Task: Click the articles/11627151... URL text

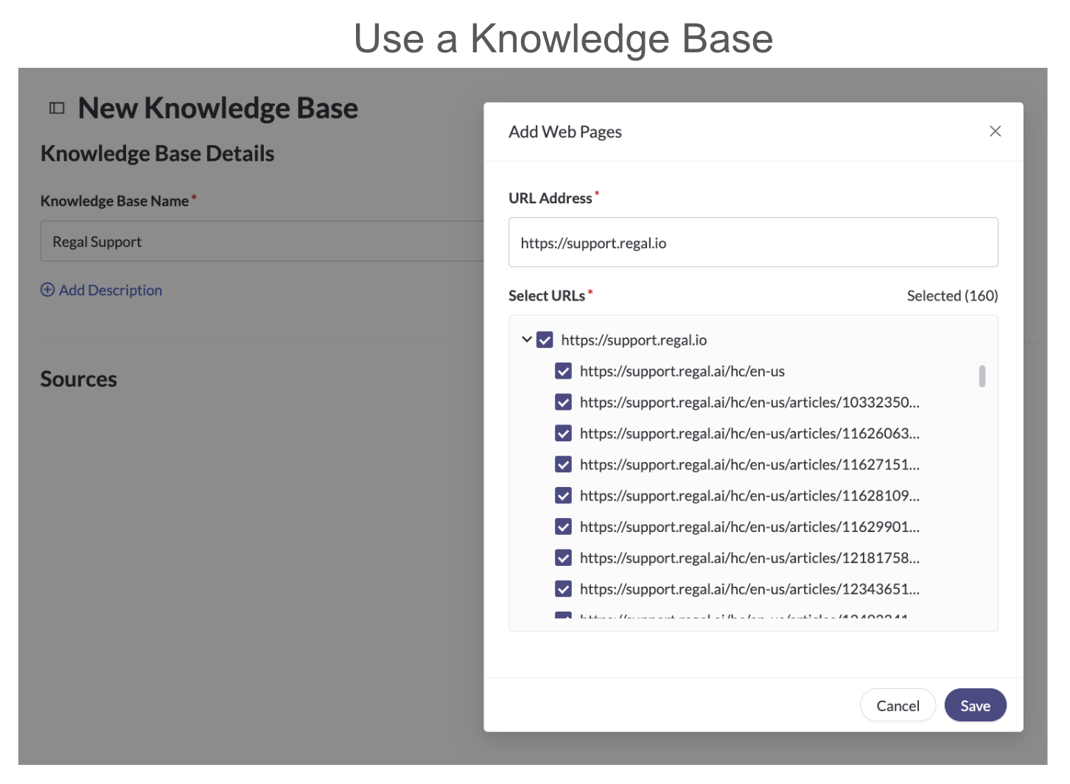Action: [x=749, y=465]
